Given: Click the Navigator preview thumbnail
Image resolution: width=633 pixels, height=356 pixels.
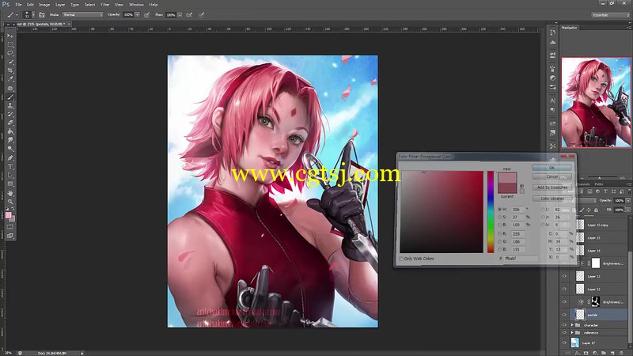Looking at the screenshot, I should point(596,102).
